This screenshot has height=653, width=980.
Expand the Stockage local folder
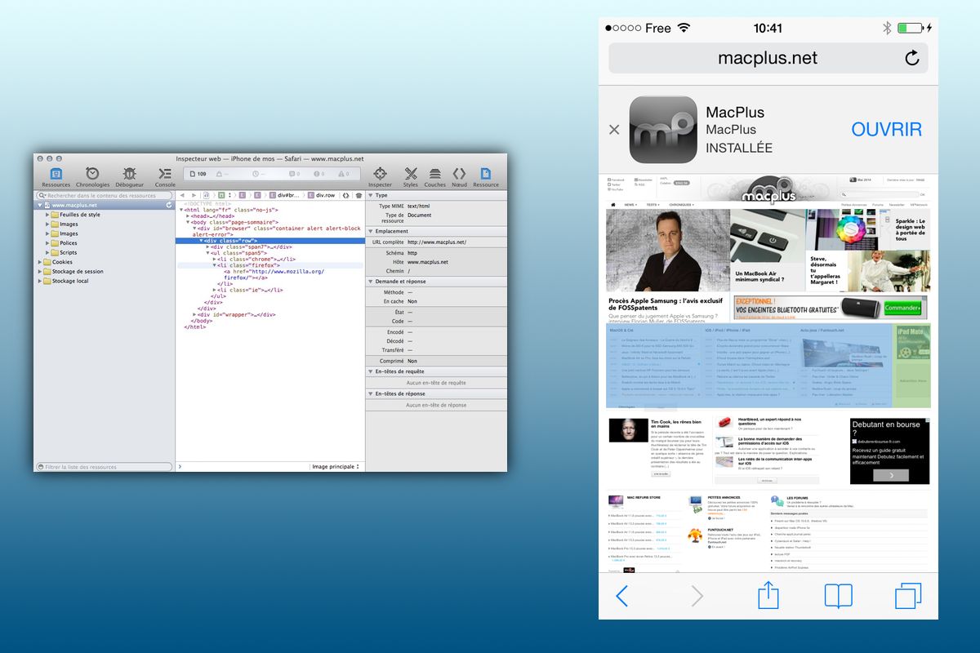39,281
